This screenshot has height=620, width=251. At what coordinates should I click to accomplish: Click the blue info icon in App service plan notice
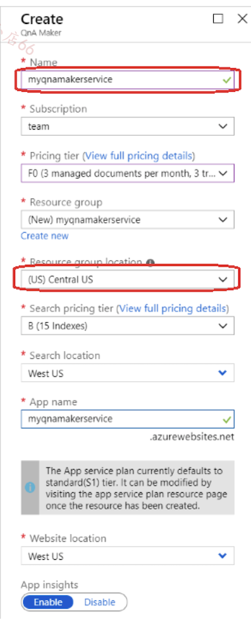click(x=30, y=487)
